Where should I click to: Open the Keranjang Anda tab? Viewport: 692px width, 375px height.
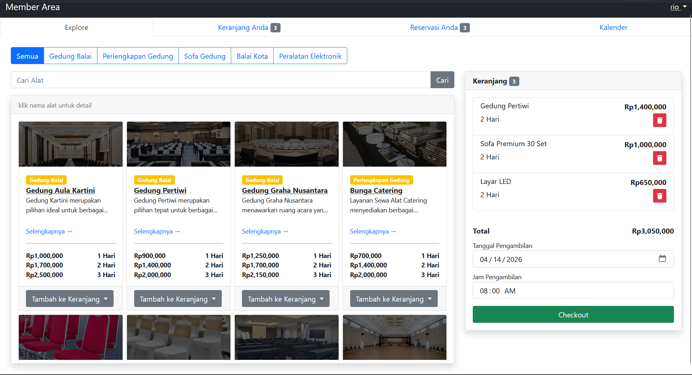coord(249,27)
